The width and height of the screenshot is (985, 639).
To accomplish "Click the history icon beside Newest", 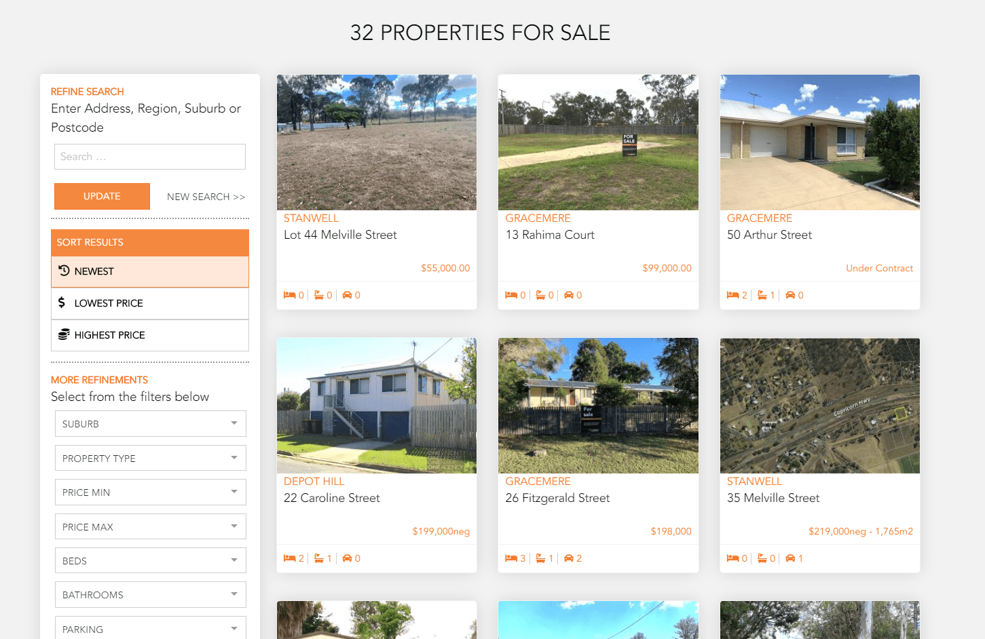I will [64, 271].
